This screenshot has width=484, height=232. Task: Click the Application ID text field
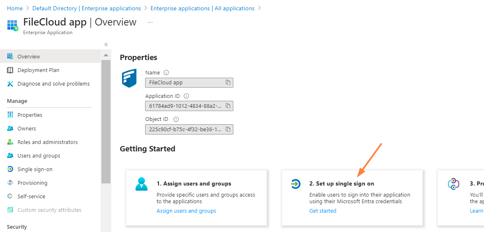pyautogui.click(x=185, y=106)
